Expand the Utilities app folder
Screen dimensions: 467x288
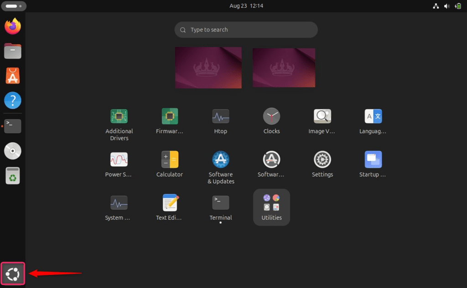click(x=271, y=207)
